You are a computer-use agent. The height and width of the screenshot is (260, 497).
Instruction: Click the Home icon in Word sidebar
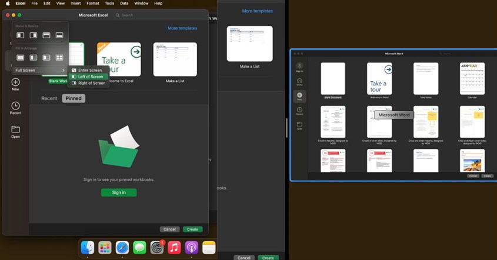tap(299, 81)
